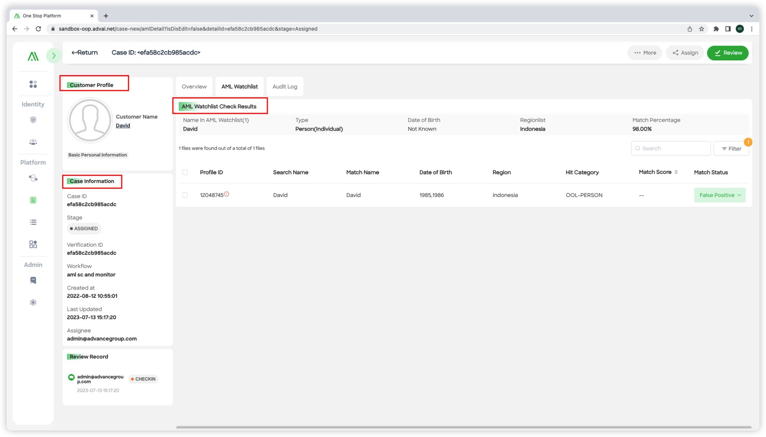Click the CHECKIN review record badge
Screen dimensions: 766x437
click(x=143, y=379)
